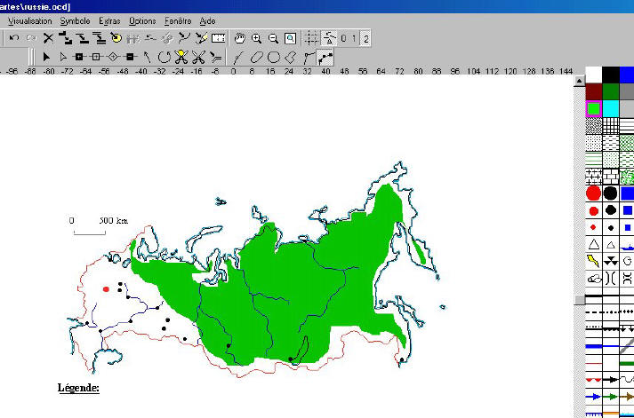Click the zoom out magnifier

[273, 38]
